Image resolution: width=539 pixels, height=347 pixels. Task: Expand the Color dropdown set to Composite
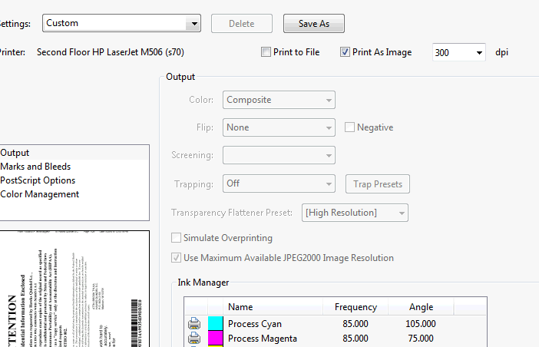(279, 100)
